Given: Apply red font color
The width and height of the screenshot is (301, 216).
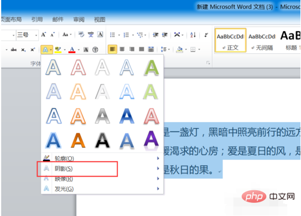Looking at the screenshot, I should [72, 50].
